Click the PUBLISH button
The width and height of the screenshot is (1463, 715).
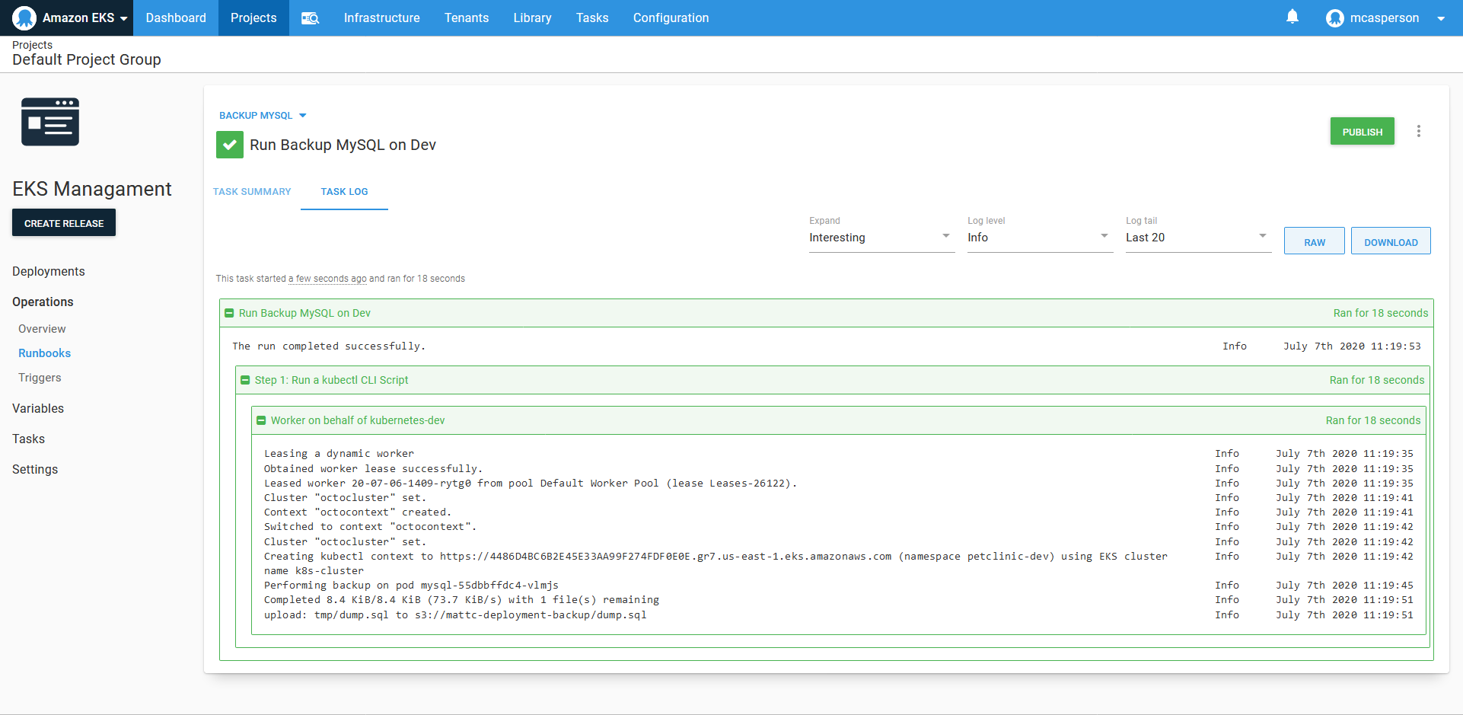pos(1362,130)
